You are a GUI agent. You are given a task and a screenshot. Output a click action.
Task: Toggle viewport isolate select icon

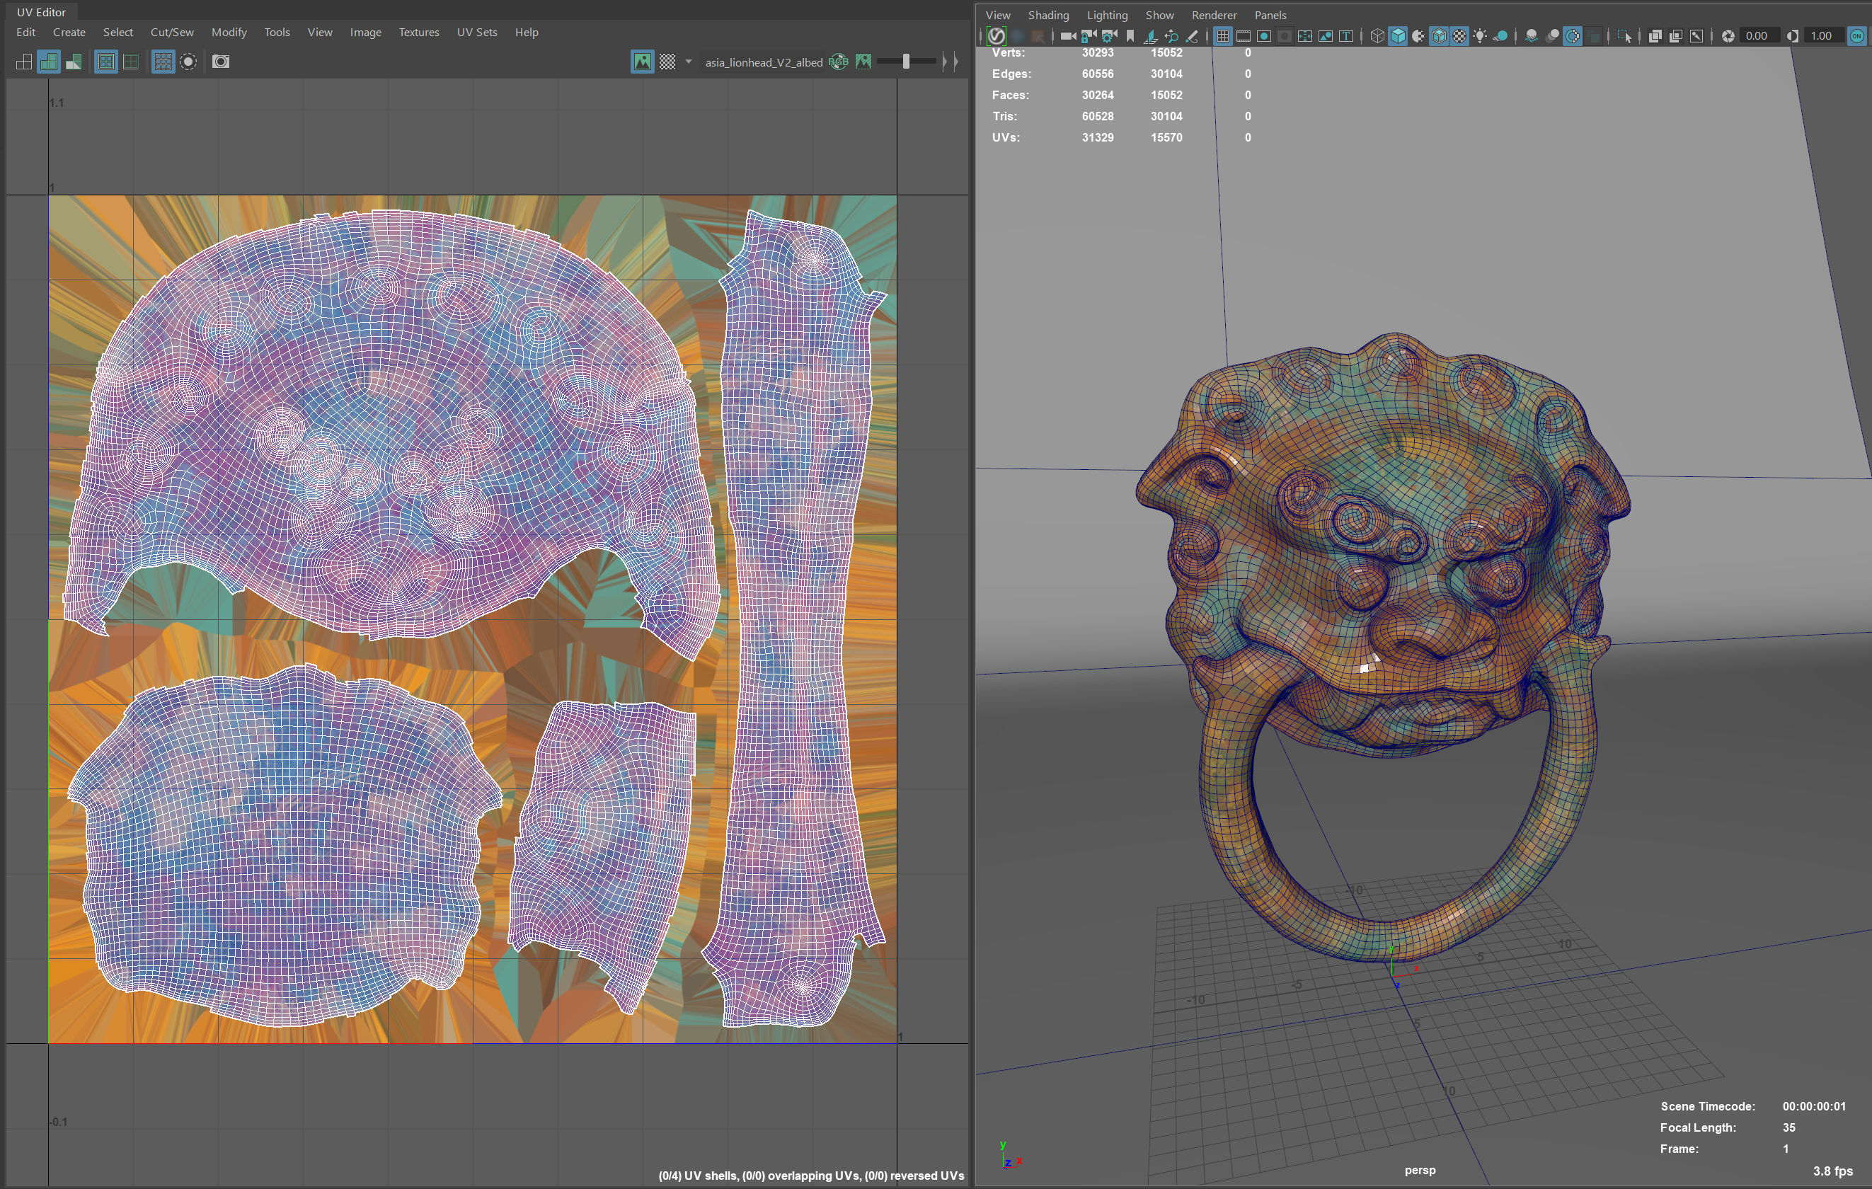[x=1625, y=36]
